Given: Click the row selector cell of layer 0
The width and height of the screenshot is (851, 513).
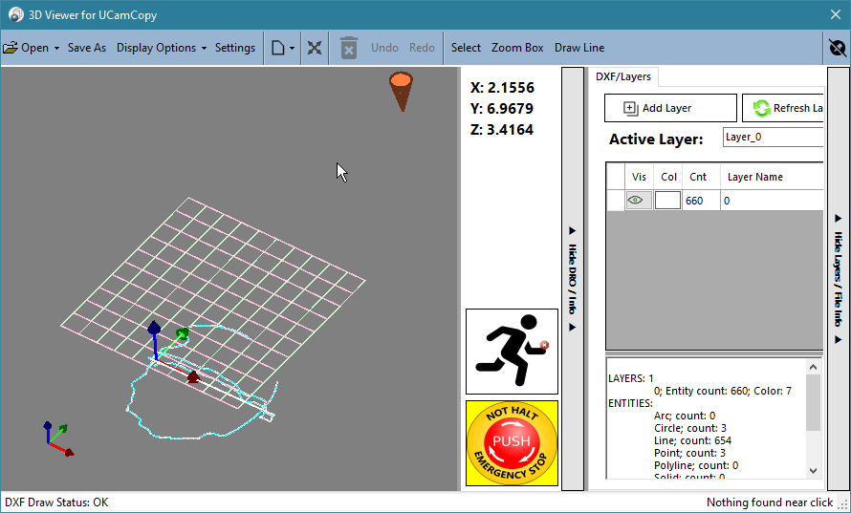Looking at the screenshot, I should (x=616, y=200).
